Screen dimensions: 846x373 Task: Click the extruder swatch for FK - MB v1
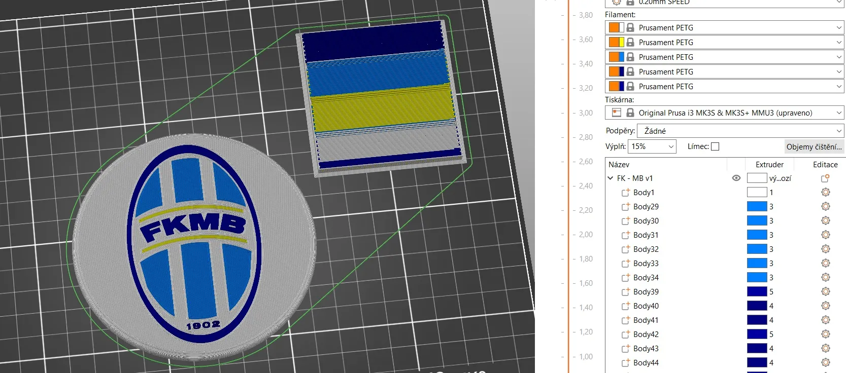[757, 178]
